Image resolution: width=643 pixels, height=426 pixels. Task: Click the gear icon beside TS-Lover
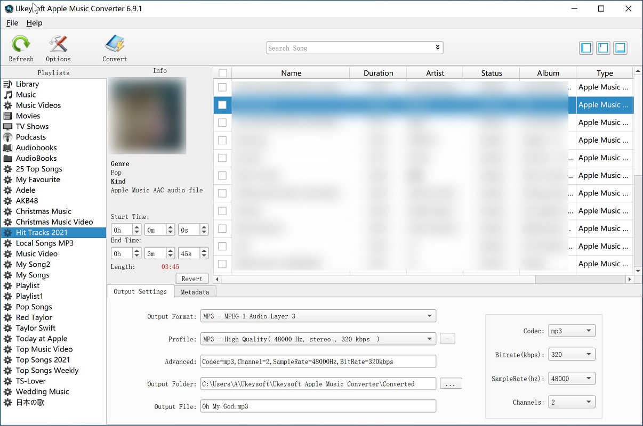pos(7,381)
